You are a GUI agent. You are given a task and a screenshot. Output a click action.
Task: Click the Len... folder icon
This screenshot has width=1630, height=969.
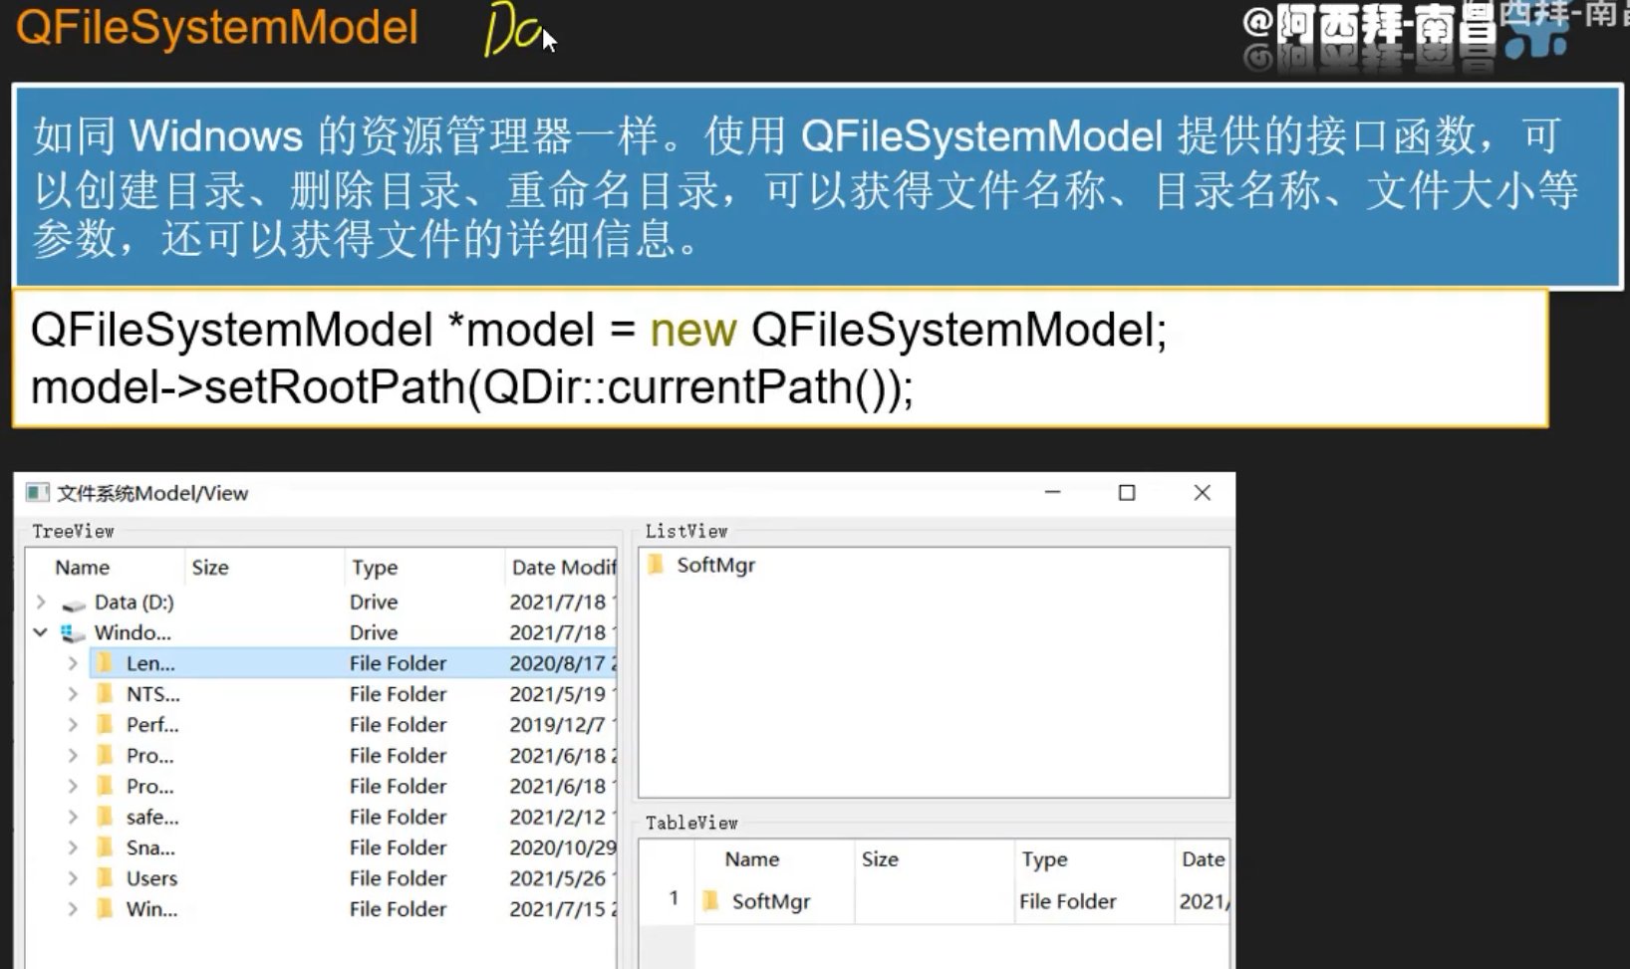point(105,663)
